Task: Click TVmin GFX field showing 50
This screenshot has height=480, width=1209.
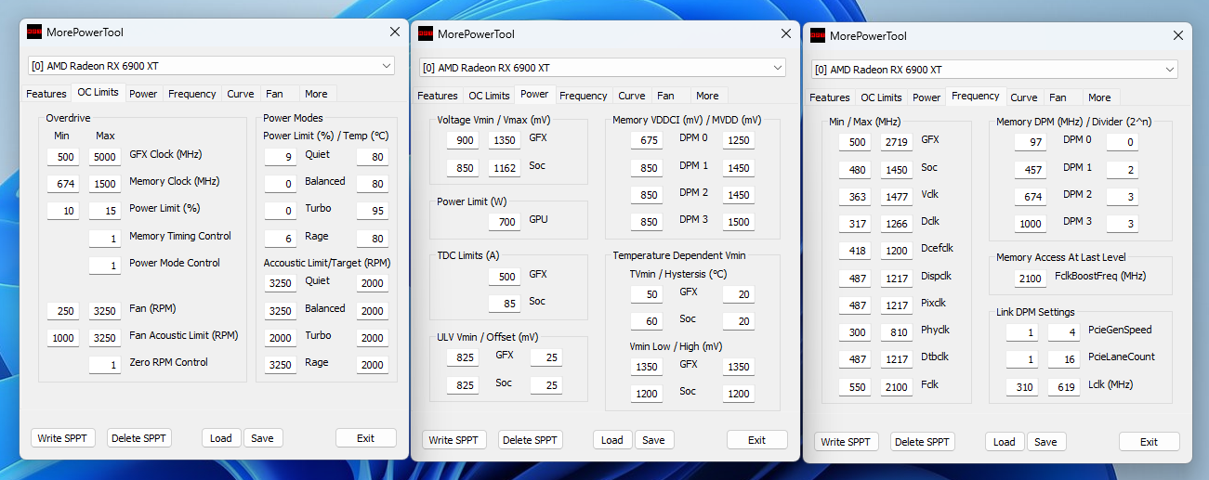Action: (646, 293)
